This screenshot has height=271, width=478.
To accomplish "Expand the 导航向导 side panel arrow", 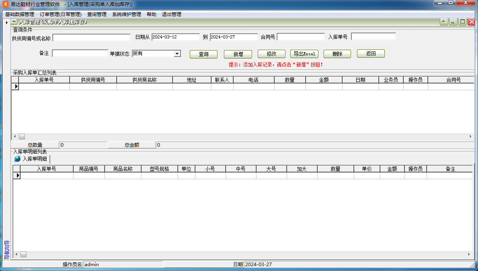I will [7, 22].
